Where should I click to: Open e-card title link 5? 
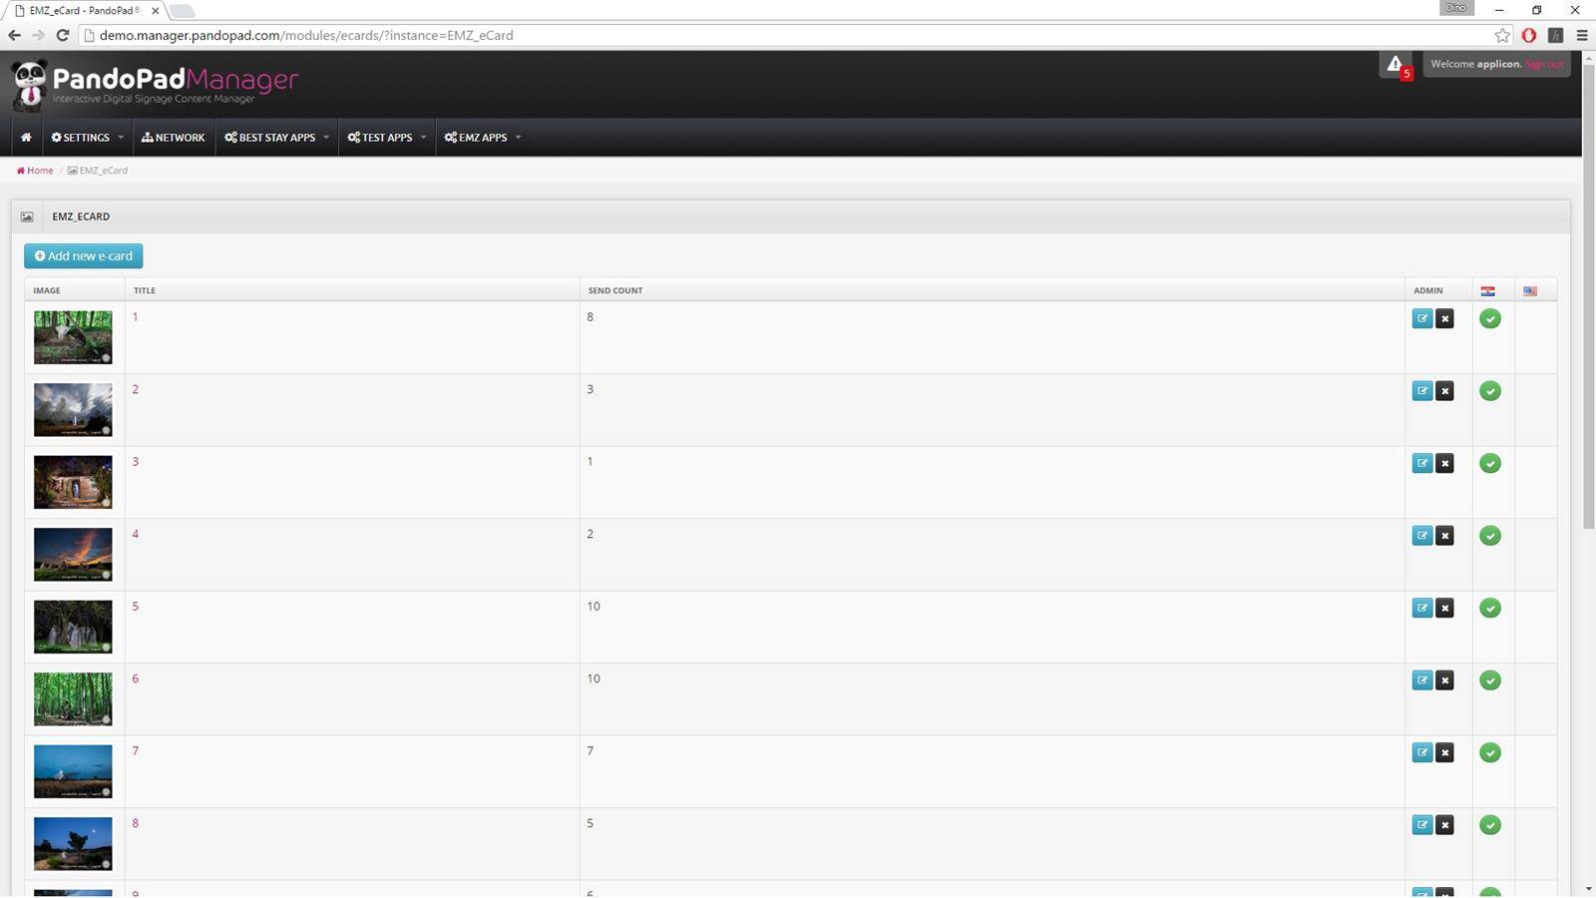(136, 607)
